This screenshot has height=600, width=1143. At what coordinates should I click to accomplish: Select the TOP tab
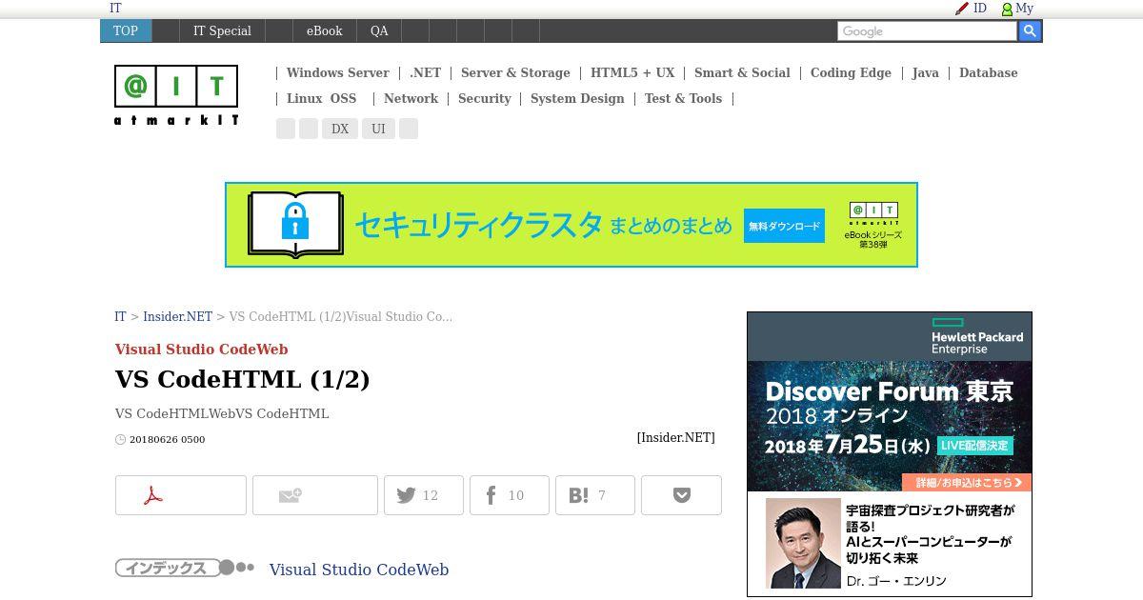tap(126, 30)
